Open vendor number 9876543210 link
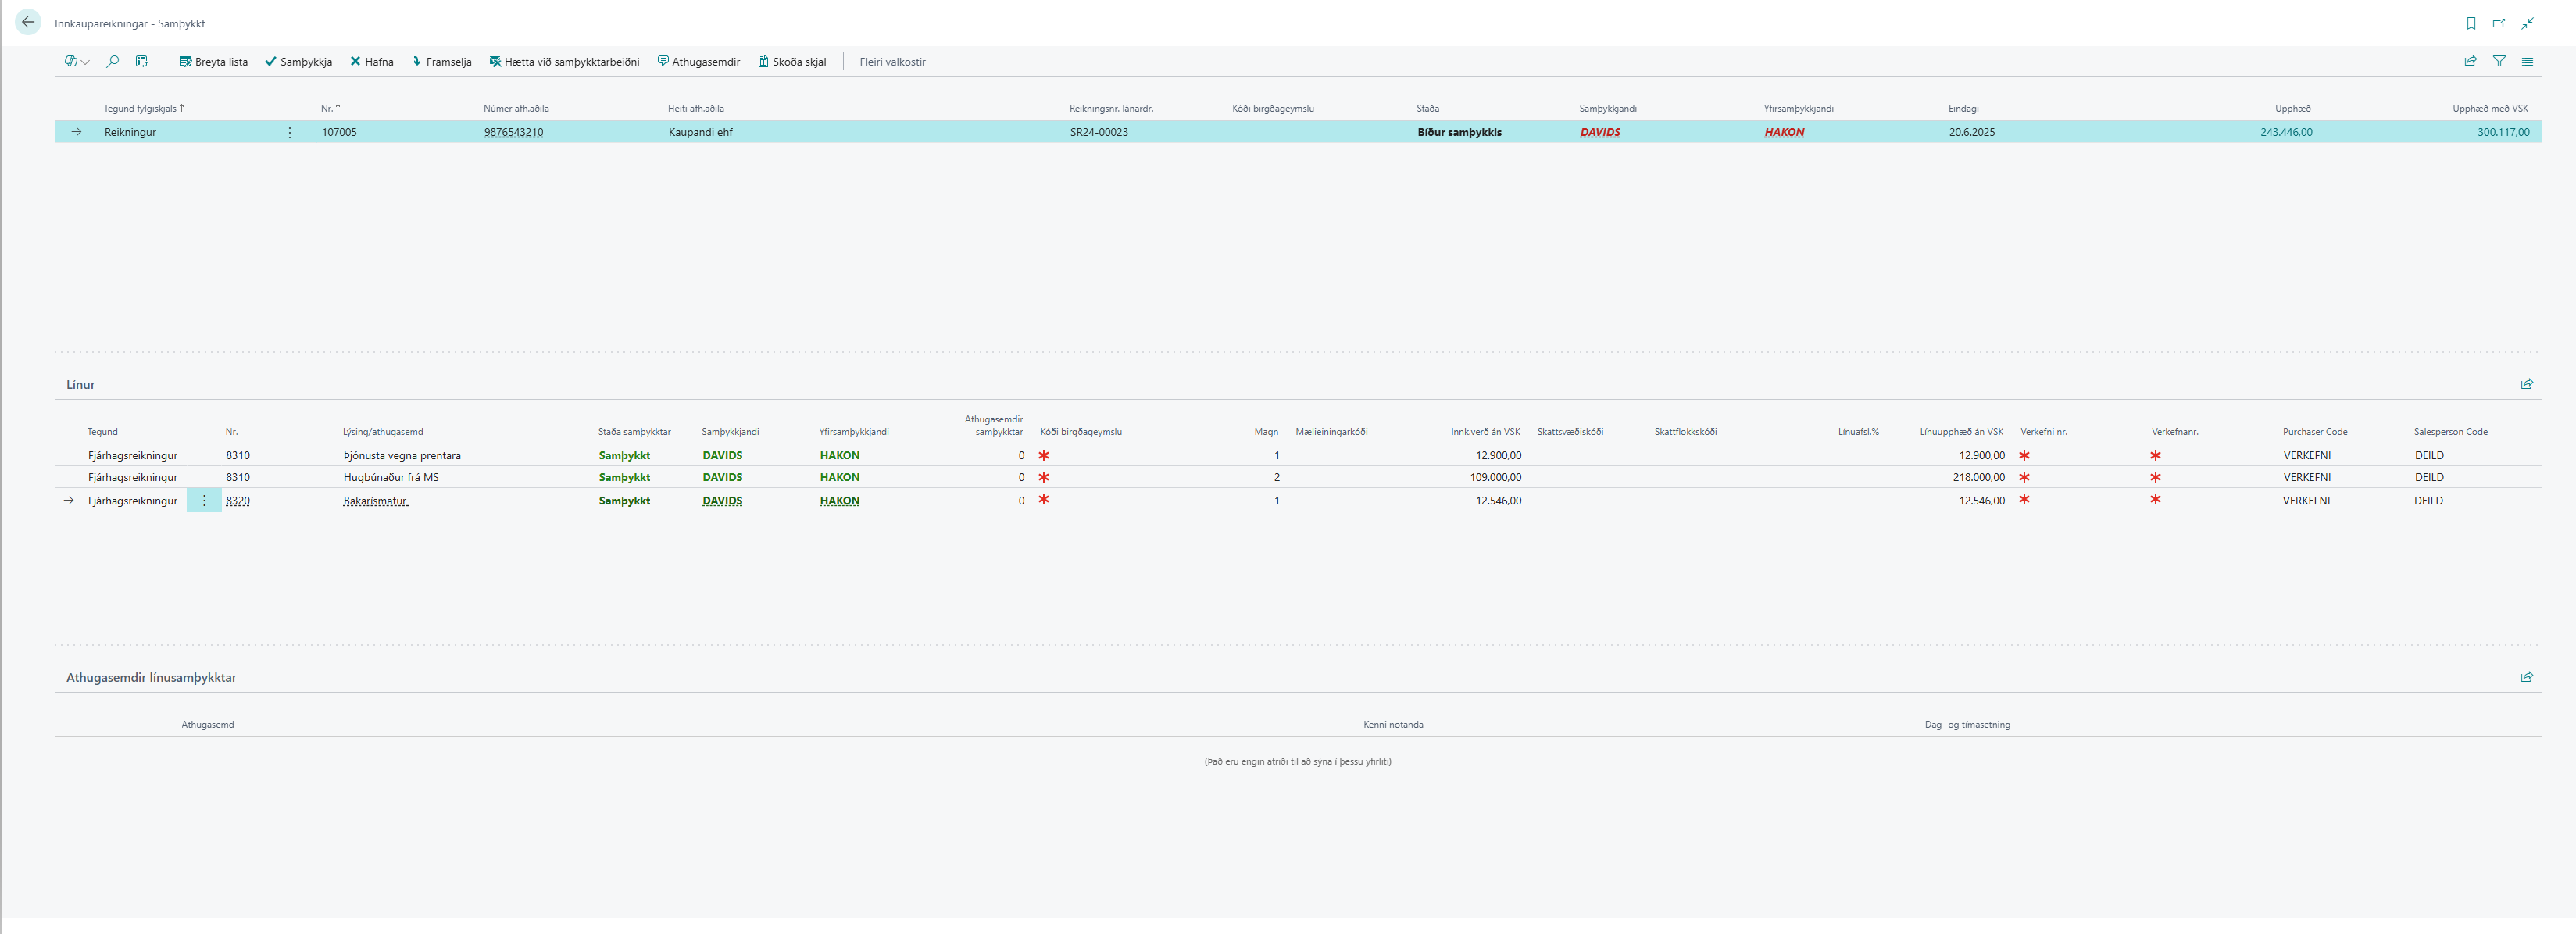2576x934 pixels. pos(513,132)
